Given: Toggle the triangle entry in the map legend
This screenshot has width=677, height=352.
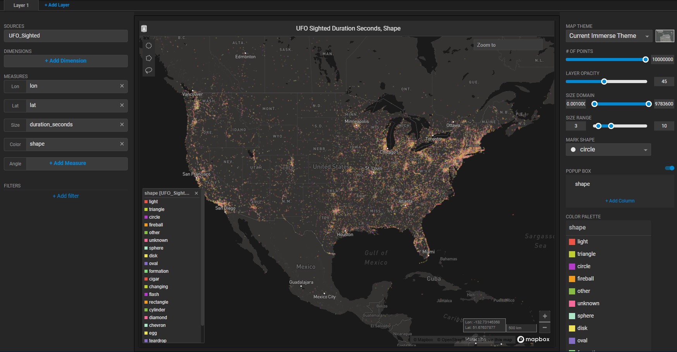Looking at the screenshot, I should (156, 209).
